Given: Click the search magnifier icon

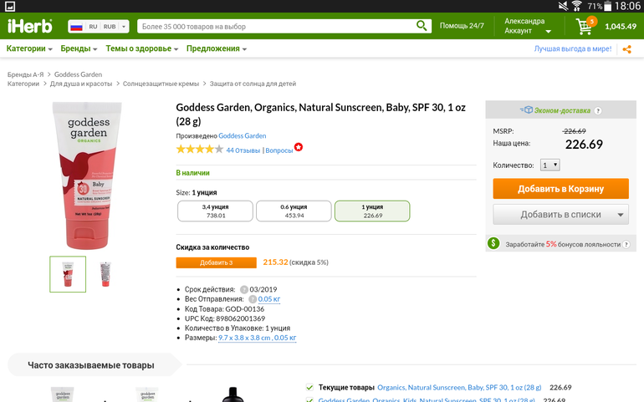Looking at the screenshot, I should pos(423,26).
